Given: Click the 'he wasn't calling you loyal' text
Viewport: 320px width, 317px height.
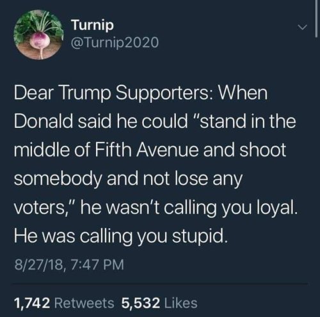Looking at the screenshot, I should [x=189, y=208].
